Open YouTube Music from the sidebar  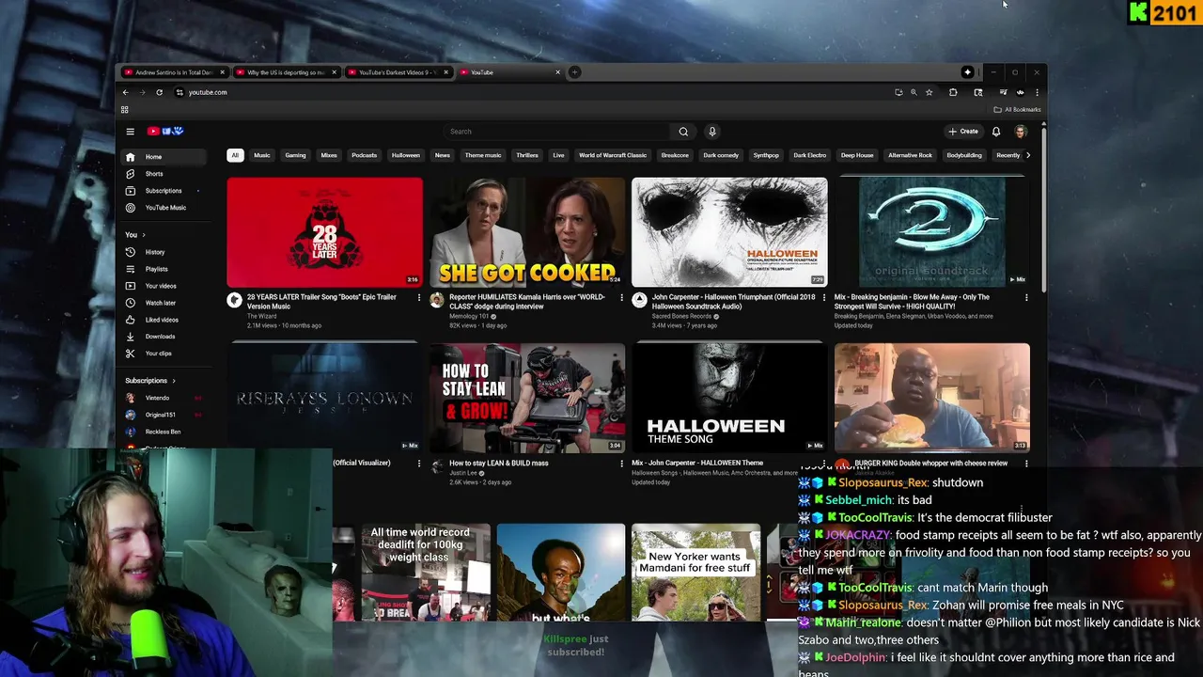[163, 208]
